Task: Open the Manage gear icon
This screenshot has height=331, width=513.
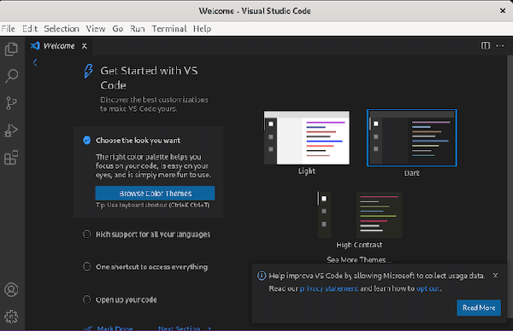Action: point(11,316)
